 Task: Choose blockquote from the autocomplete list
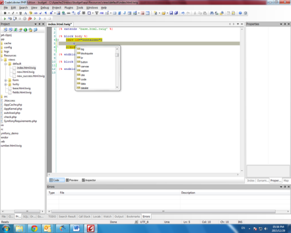click(x=88, y=54)
